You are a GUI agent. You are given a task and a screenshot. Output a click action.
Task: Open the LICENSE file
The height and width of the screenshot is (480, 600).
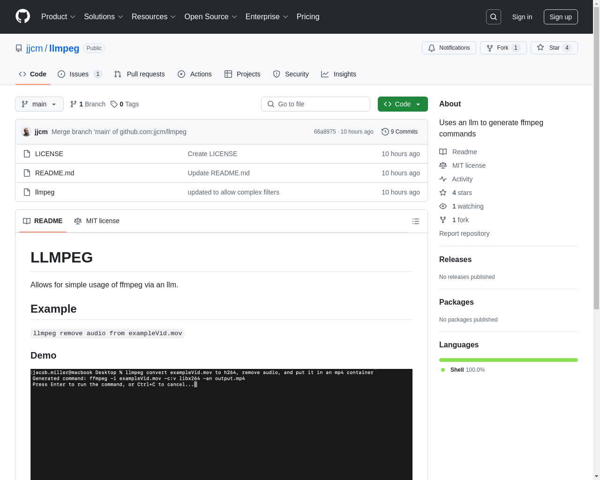(49, 154)
